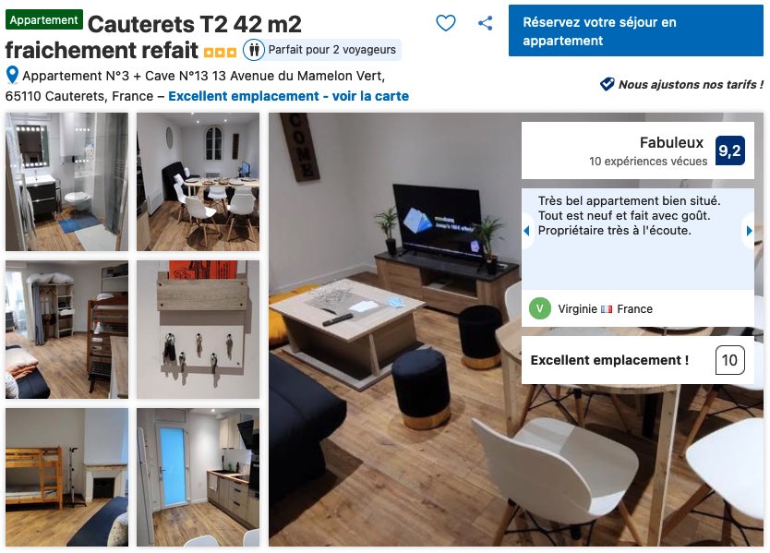This screenshot has height=553, width=770.
Task: Open the share icon options
Action: point(486,22)
